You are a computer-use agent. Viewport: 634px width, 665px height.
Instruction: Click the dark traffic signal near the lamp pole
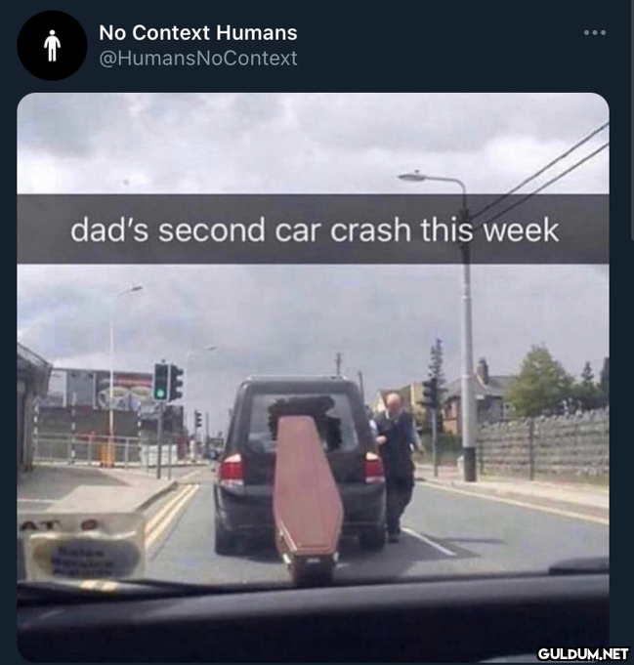pos(430,394)
